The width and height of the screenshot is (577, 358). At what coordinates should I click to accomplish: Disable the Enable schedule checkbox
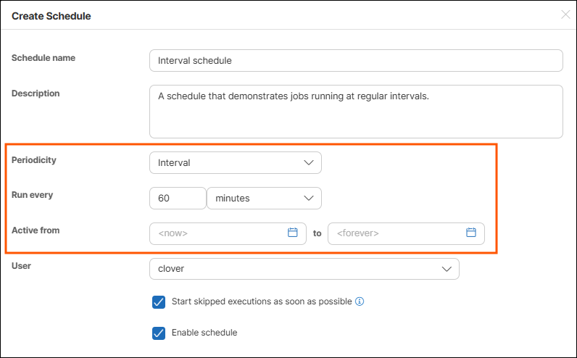tap(159, 333)
